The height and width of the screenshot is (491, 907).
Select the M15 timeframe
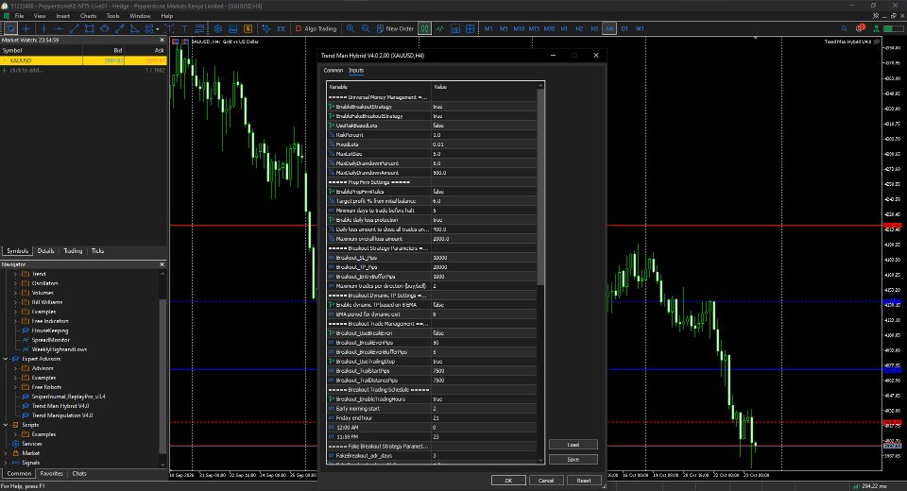pyautogui.click(x=533, y=28)
